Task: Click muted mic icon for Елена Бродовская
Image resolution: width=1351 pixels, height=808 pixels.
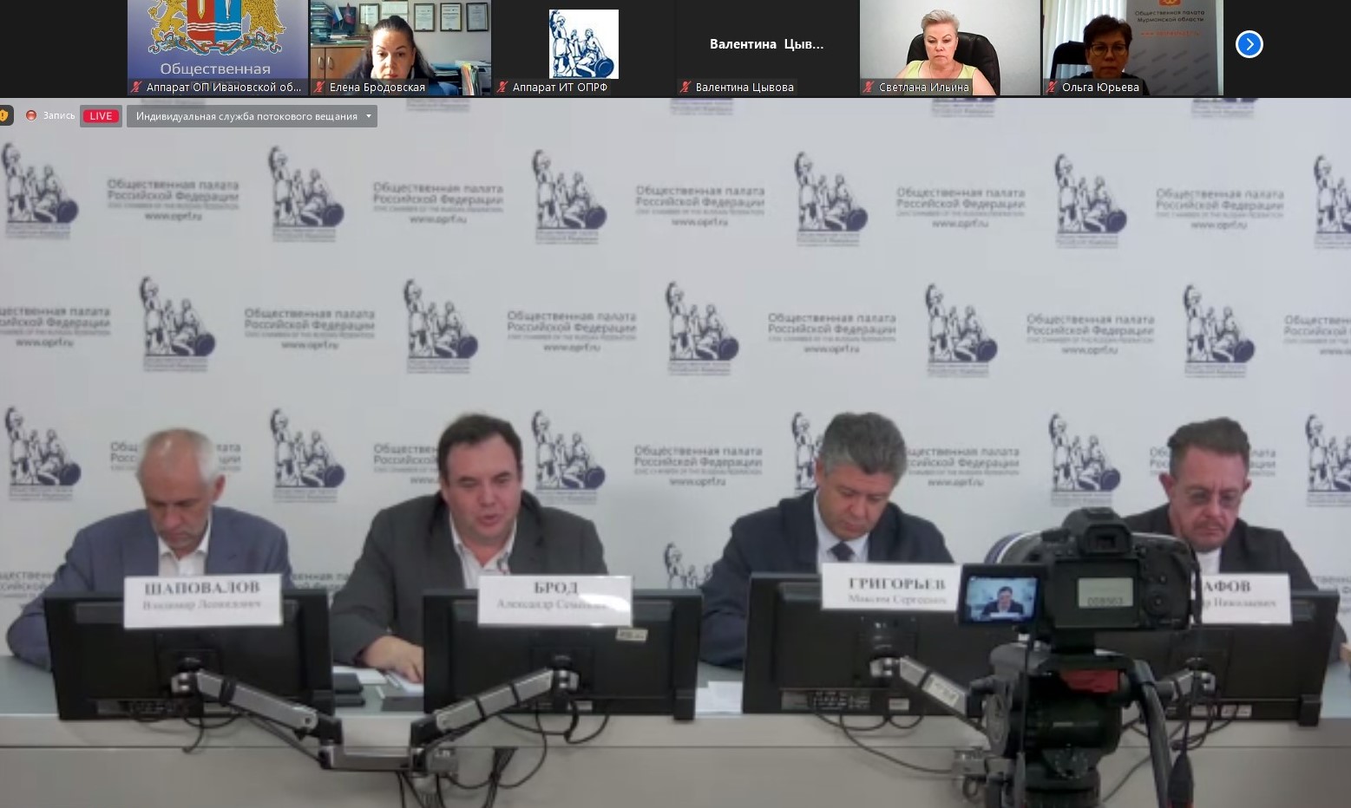Action: pyautogui.click(x=319, y=87)
